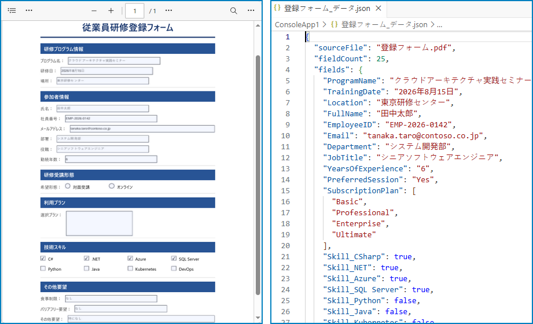Uncheck the Azure skill checkbox
Image resolution: width=533 pixels, height=324 pixels.
coord(130,259)
